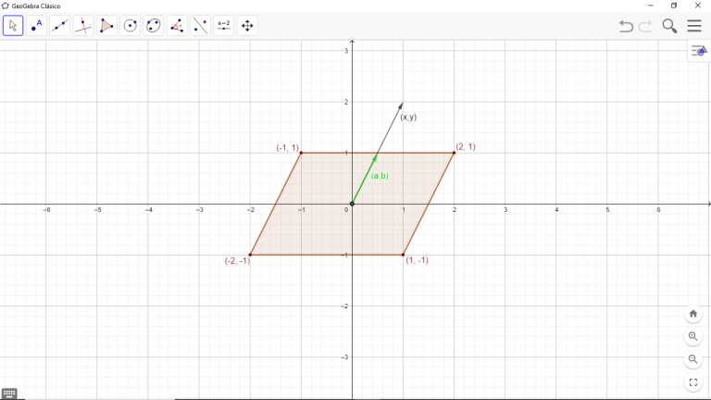The height and width of the screenshot is (400, 711).
Task: Open the search magnifier in toolbar
Action: [670, 26]
